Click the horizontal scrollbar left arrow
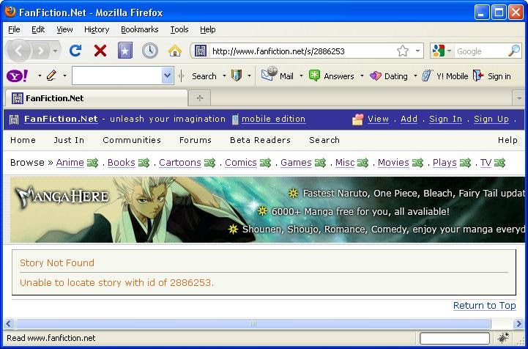 (x=9, y=324)
